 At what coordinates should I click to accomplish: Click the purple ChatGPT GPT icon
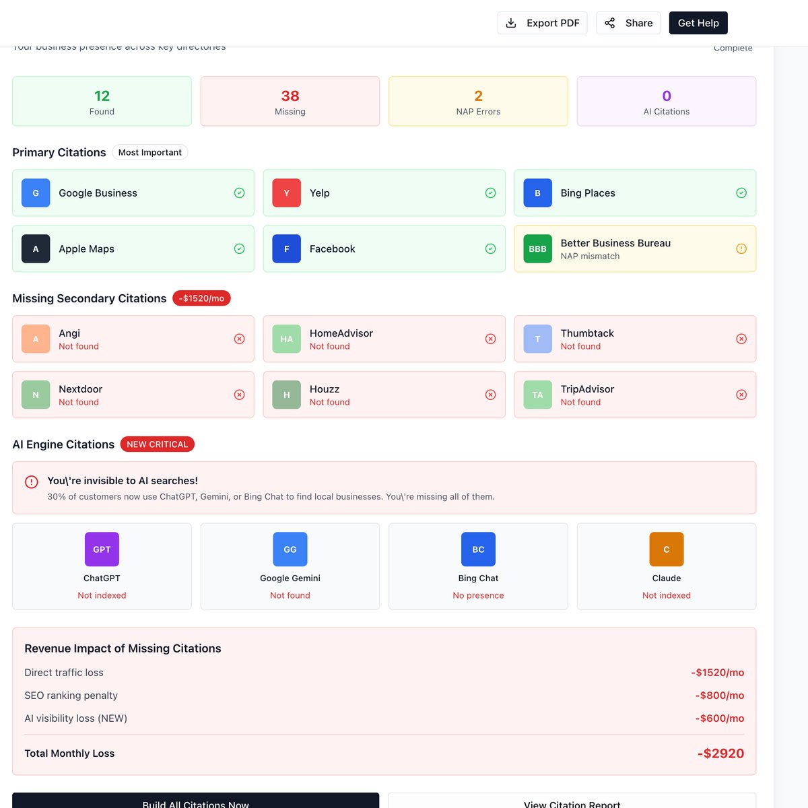pos(102,549)
